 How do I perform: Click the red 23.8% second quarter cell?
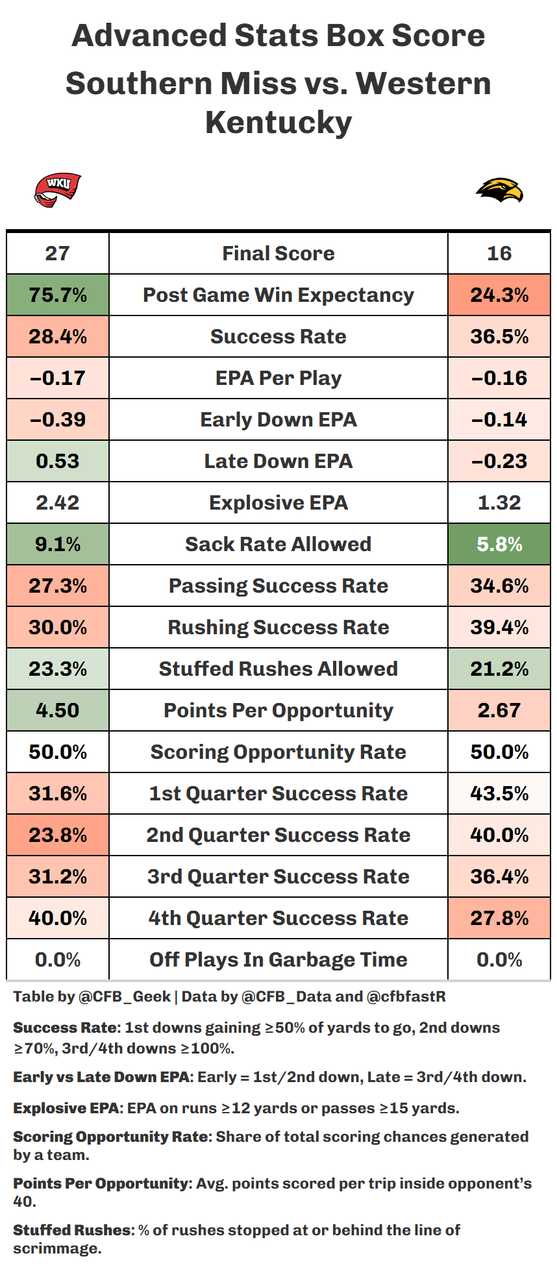pos(58,835)
